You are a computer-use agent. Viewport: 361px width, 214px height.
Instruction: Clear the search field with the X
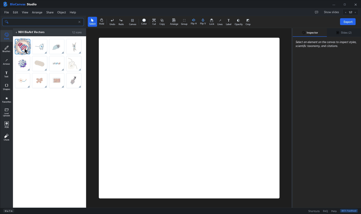(x=79, y=22)
